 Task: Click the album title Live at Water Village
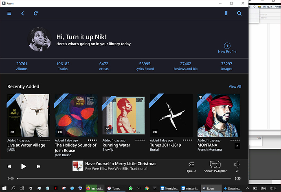pyautogui.click(x=26, y=145)
